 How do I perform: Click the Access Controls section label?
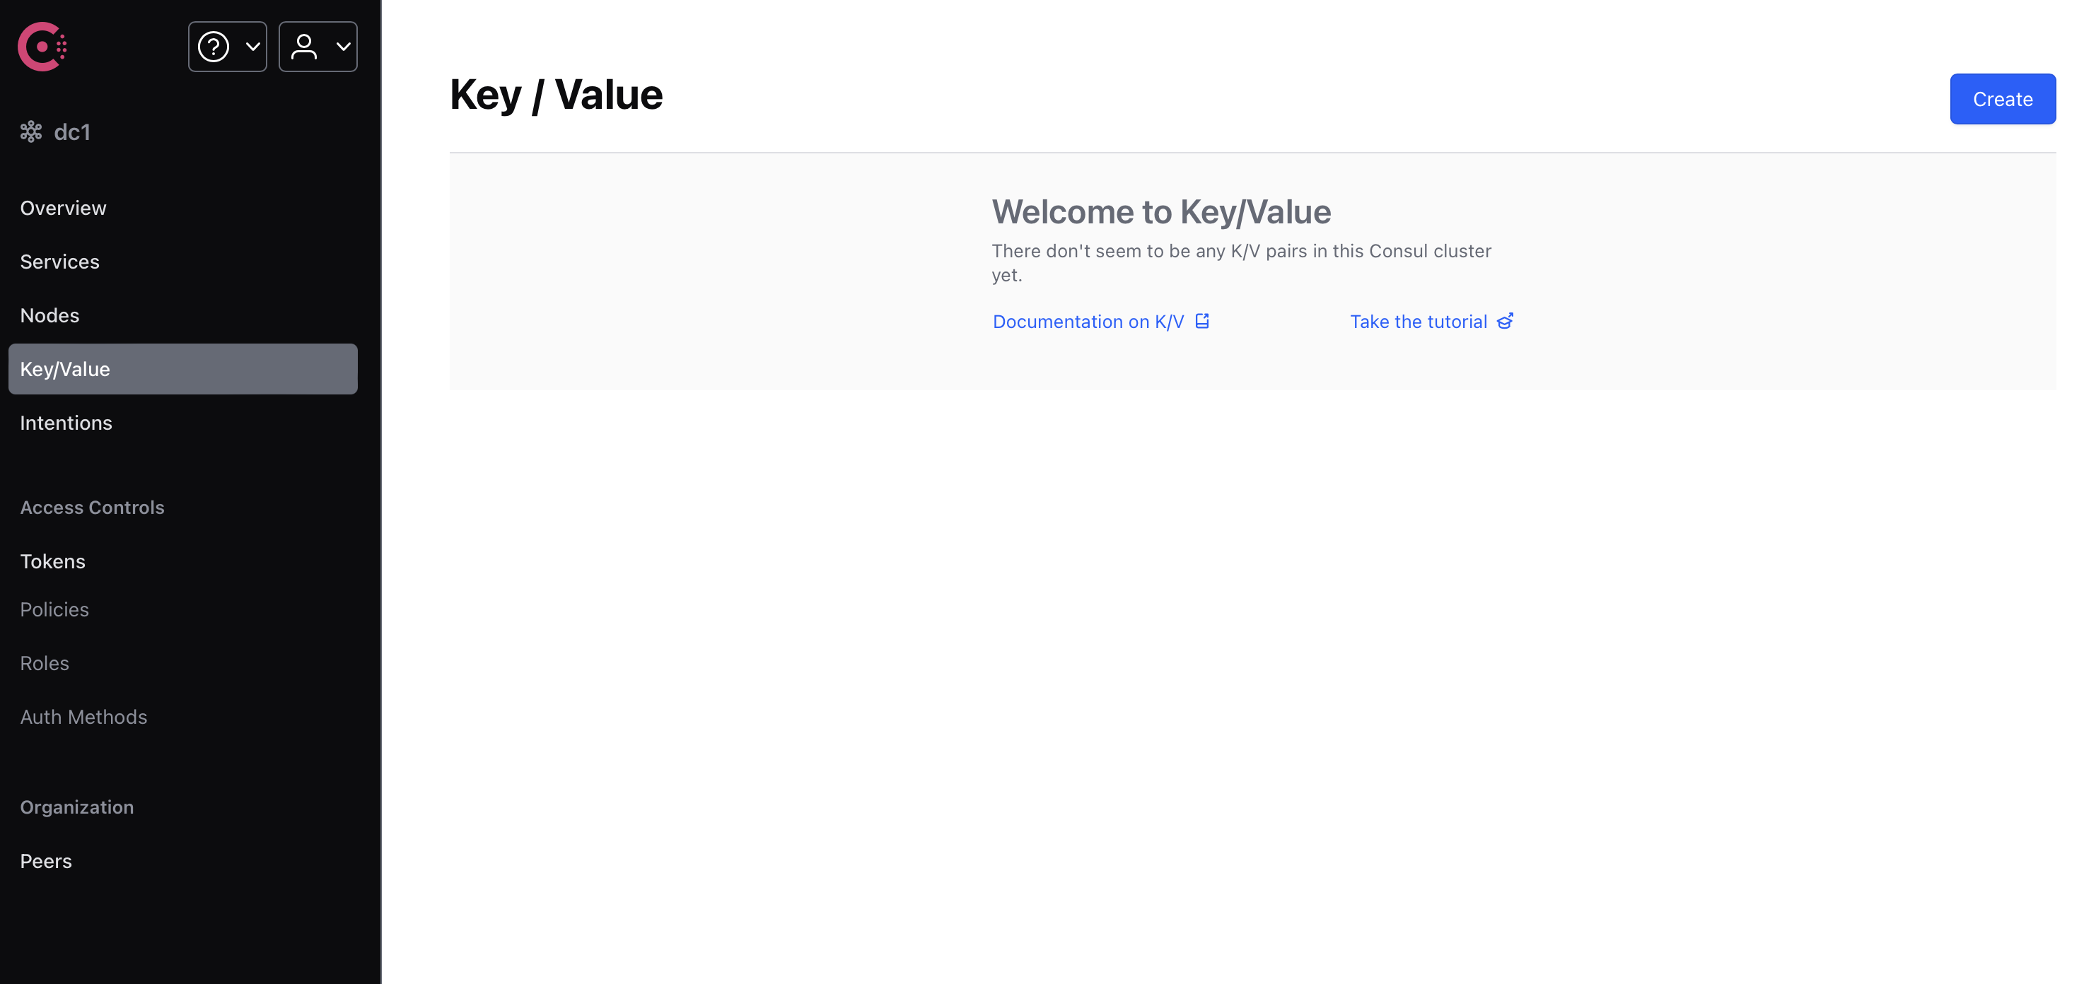tap(92, 508)
